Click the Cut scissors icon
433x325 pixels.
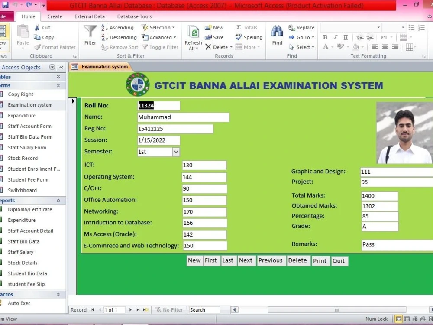click(37, 27)
